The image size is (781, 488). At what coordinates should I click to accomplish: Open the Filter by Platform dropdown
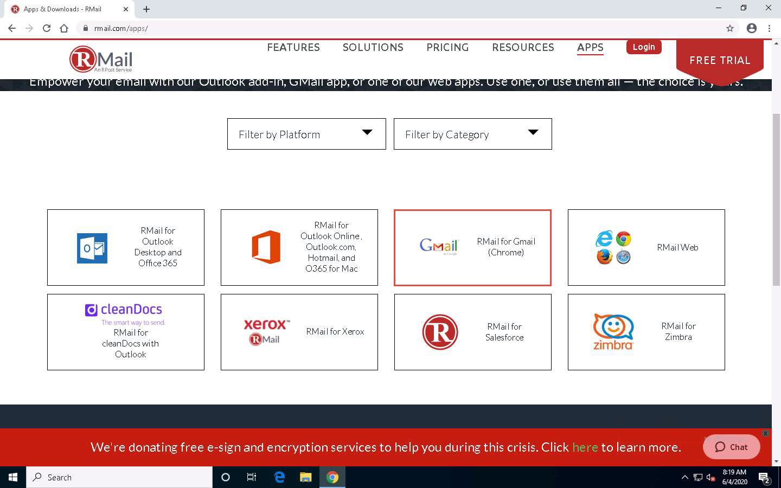[306, 134]
